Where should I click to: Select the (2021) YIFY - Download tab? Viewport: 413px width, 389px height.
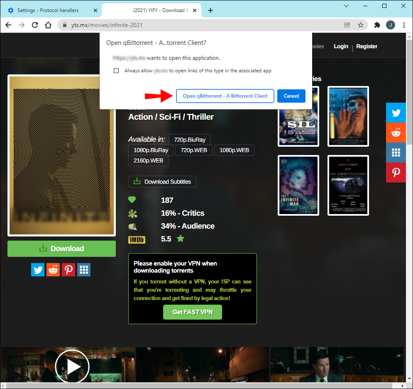pyautogui.click(x=152, y=10)
